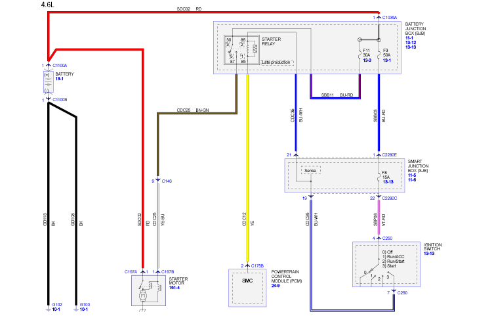Screen dimensions: 494x318
Task: Select the C250 label at pin 4
Action: click(x=387, y=238)
